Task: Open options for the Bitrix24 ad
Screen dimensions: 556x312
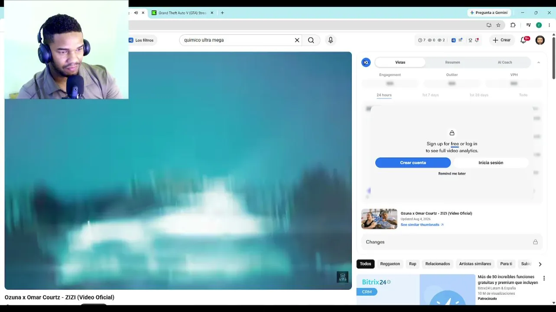Action: [544, 278]
